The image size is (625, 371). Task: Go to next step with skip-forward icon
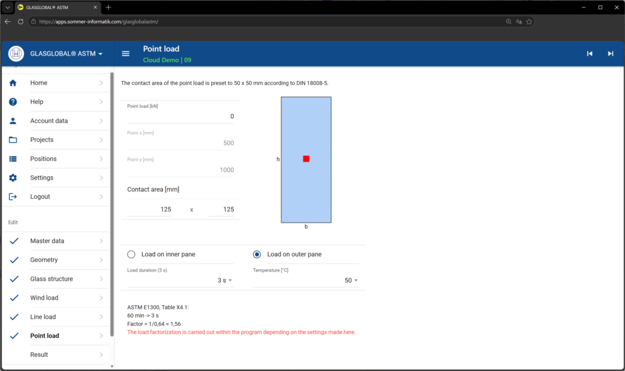[610, 54]
